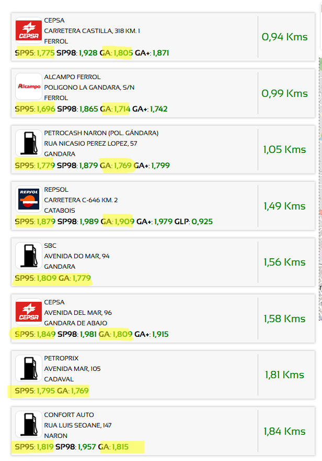Select the SBC fuel pump icon

[28, 256]
